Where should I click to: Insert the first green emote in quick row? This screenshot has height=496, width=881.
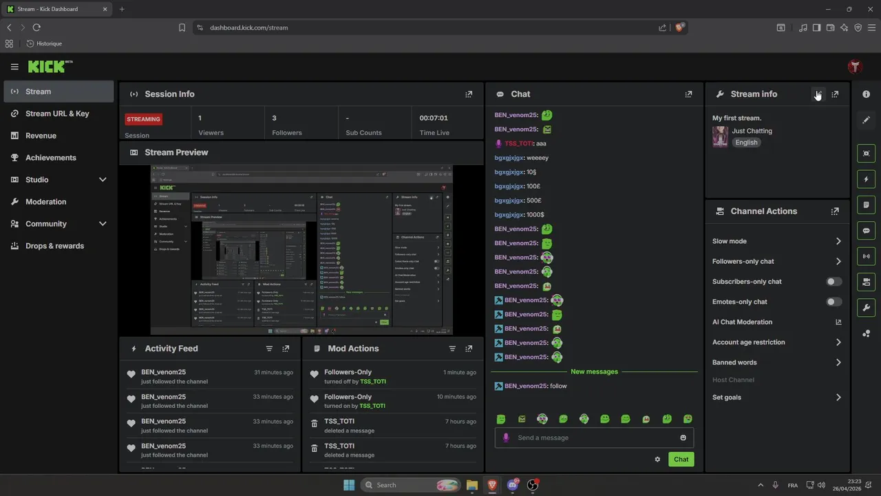coord(501,419)
